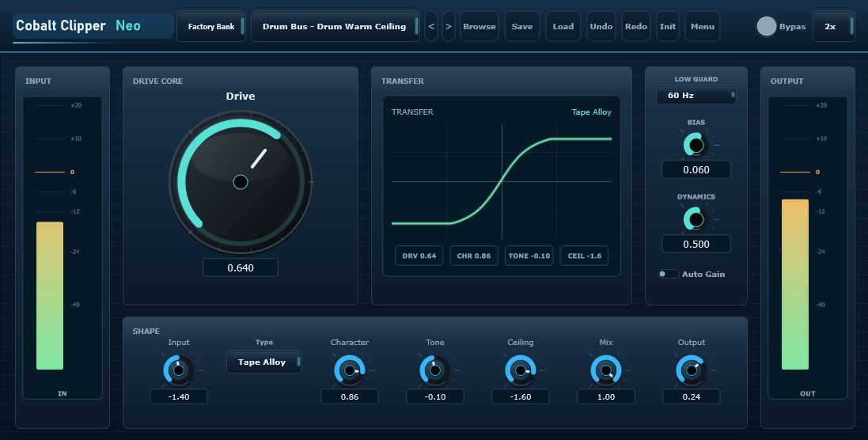Click the Tone knob
Image resolution: width=868 pixels, height=440 pixels.
[x=435, y=370]
